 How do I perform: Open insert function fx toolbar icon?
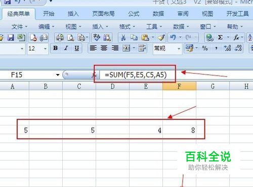(236, 37)
